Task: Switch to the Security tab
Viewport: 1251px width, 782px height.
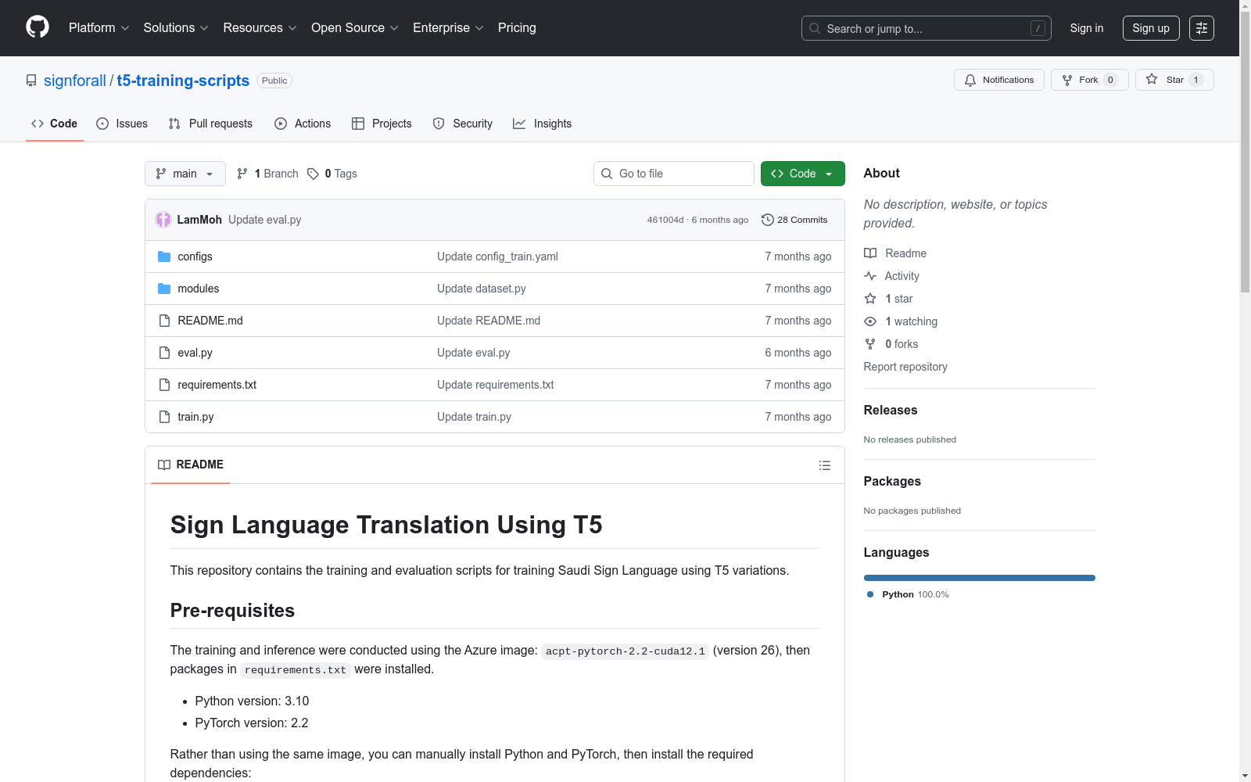Action: click(x=463, y=124)
